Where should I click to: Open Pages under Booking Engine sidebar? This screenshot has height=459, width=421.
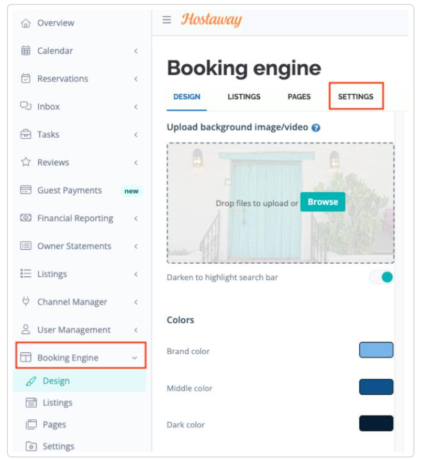pyautogui.click(x=54, y=424)
